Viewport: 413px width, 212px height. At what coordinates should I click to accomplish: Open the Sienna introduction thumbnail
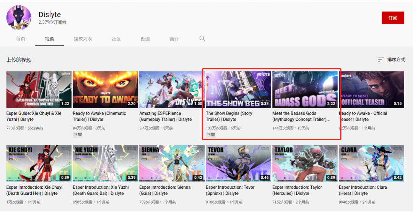coord(172,163)
